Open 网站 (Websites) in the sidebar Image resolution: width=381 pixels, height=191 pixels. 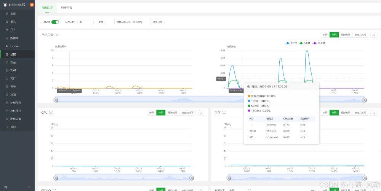coord(13,22)
